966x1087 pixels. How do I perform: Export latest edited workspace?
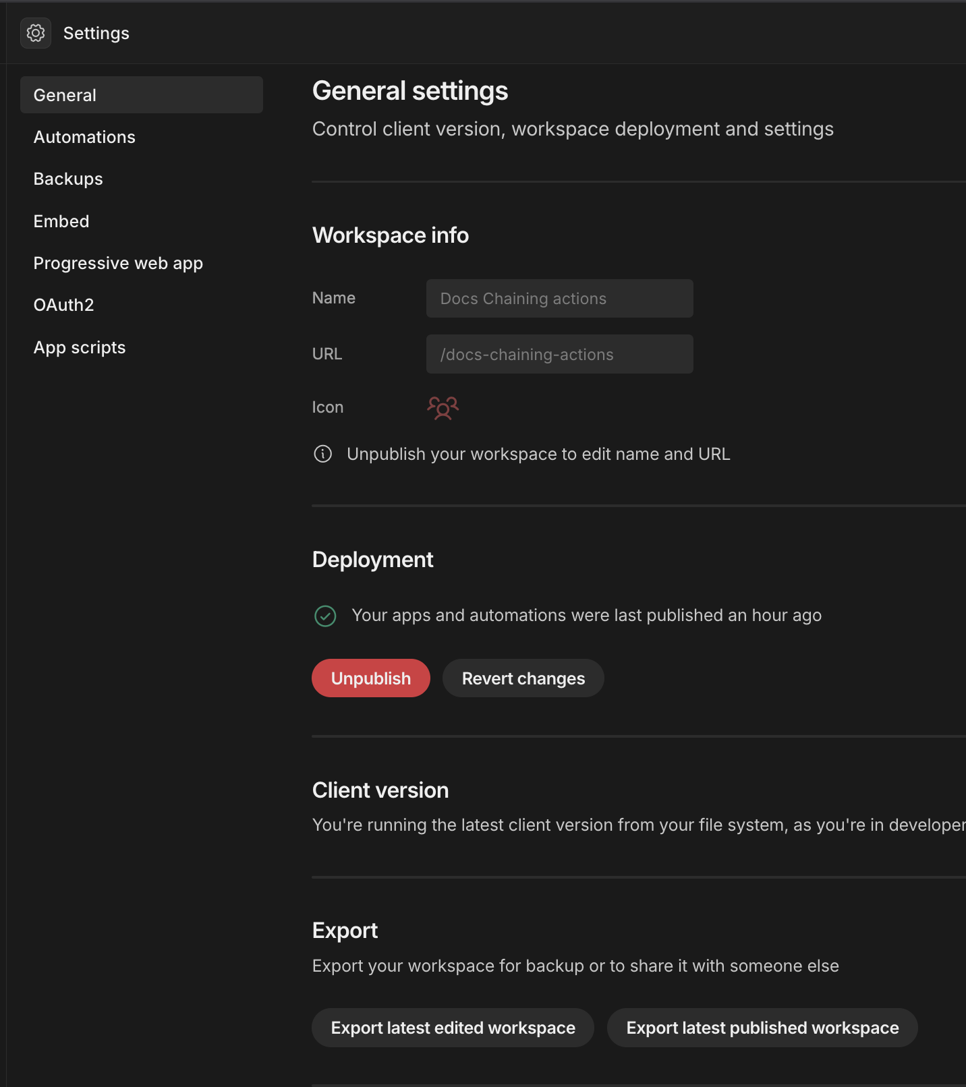[453, 1028]
